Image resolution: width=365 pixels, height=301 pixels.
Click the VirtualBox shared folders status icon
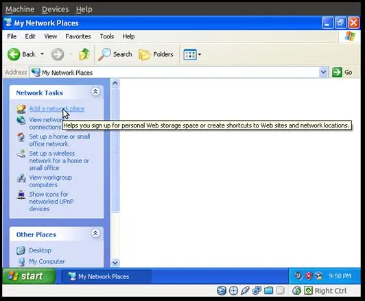point(268,291)
